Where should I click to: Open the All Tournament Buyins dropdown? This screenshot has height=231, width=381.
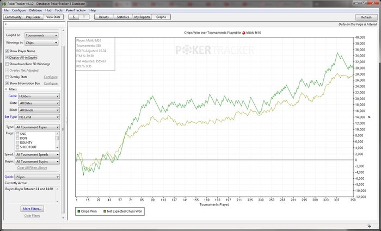tap(37, 161)
